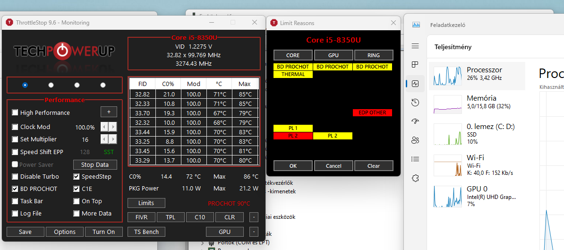Expand the Portok (COM és LPT) tree node

204,242
